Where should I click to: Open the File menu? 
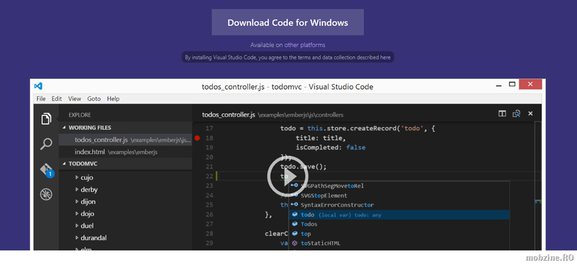click(x=41, y=99)
